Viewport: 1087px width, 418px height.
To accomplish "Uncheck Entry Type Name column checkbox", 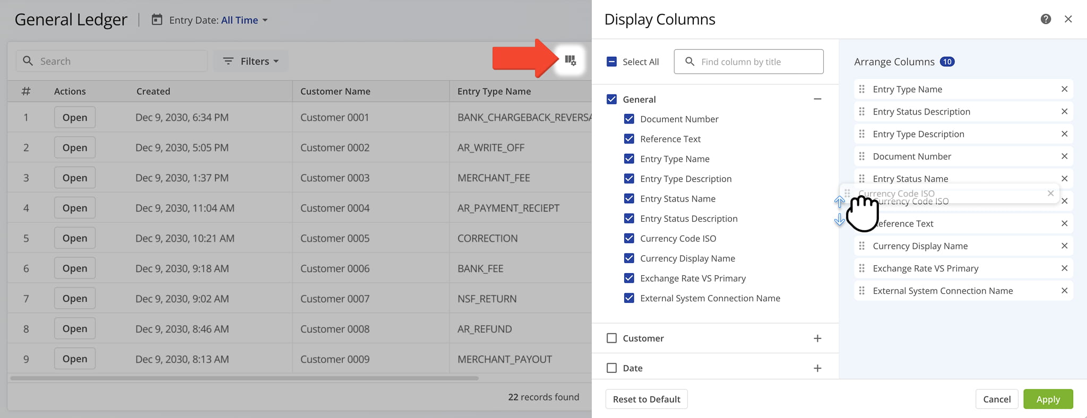I will 629,159.
